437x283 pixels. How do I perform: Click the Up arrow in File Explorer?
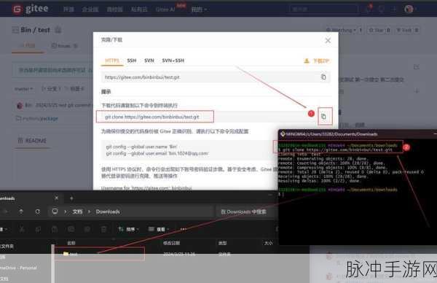pos(21,212)
